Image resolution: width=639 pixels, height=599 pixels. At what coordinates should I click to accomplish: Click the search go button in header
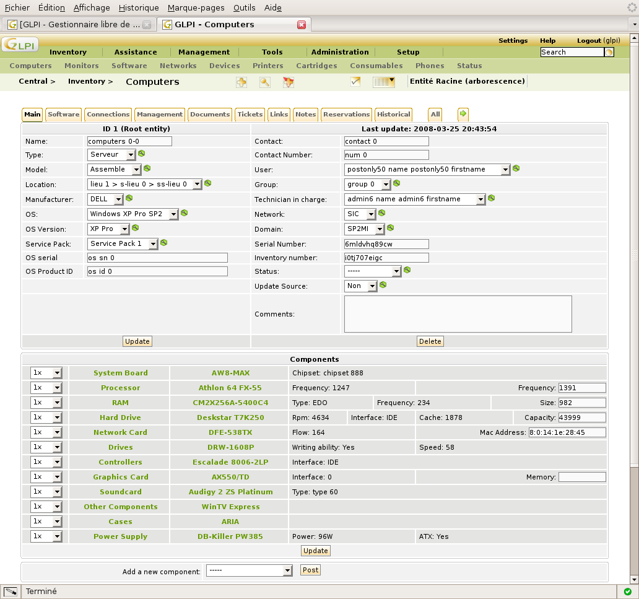(x=609, y=52)
